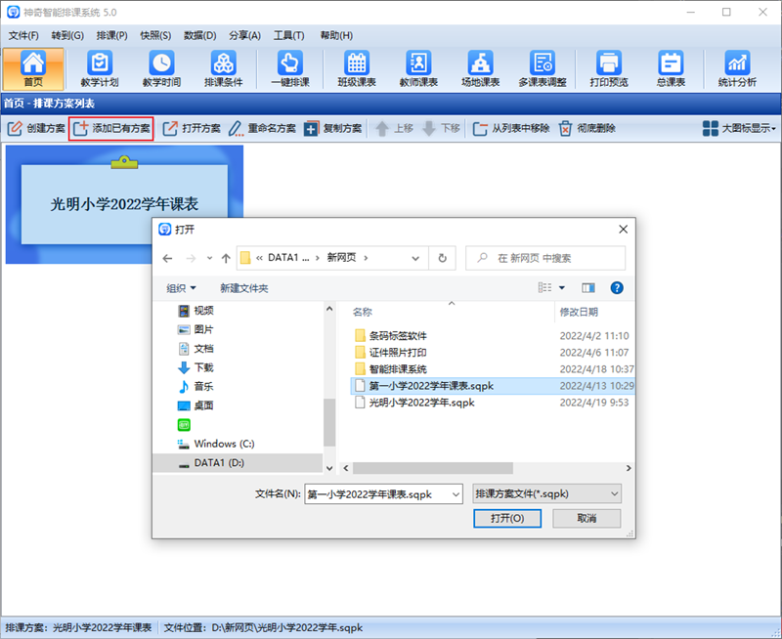The height and width of the screenshot is (639, 782).
Task: Open the 排课条件 toolbar icon
Action: pos(224,68)
